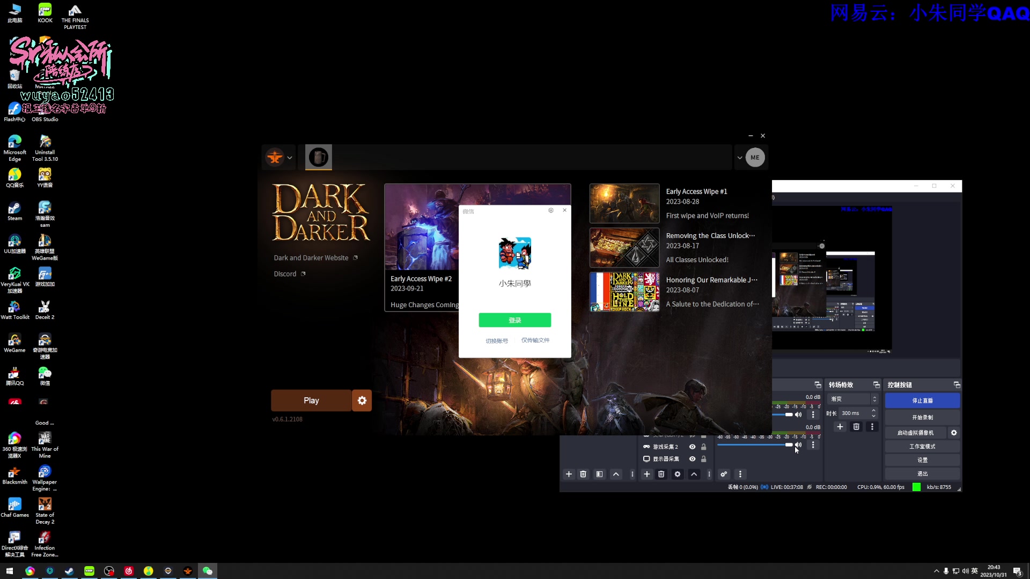Mute the lower audio mixer channel speaker
This screenshot has height=579, width=1030.
(x=798, y=445)
